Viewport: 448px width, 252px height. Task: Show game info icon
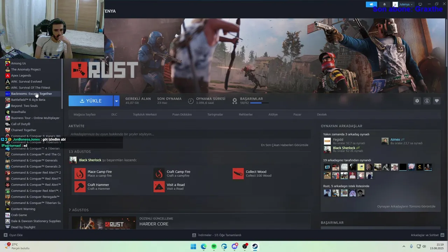[427, 101]
